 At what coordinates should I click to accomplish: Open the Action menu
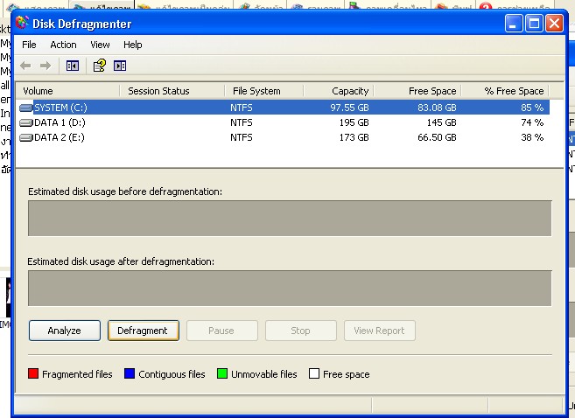tap(63, 45)
